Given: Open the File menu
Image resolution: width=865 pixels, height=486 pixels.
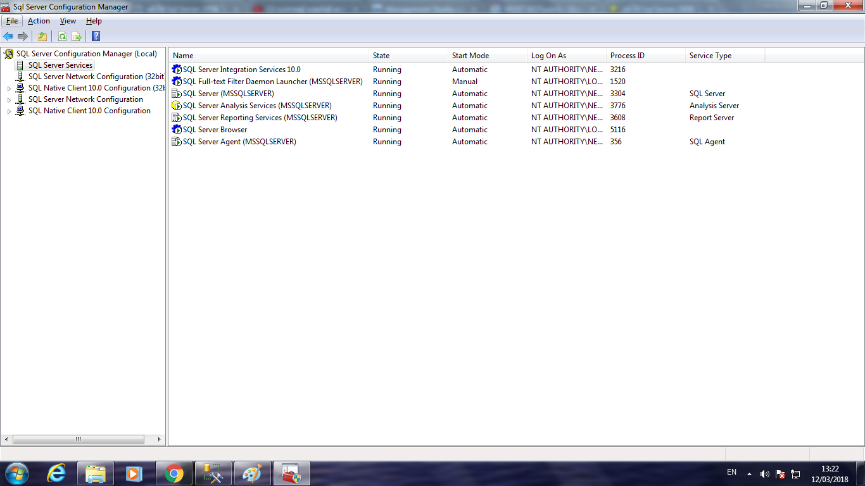Looking at the screenshot, I should (x=12, y=21).
